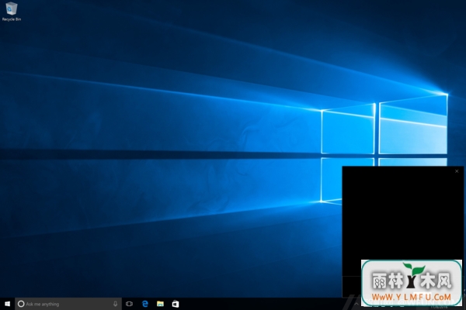This screenshot has height=310, width=466.
Task: Open the Store from the taskbar
Action: 176,304
